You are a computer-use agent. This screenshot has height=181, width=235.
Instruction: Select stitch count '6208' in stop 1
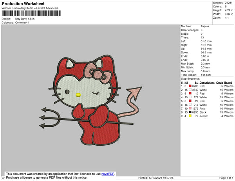click(195, 86)
